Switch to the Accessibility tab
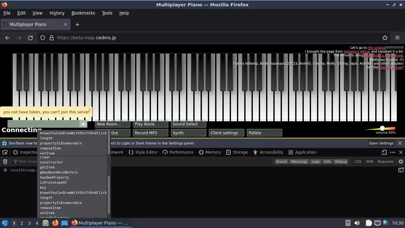Screen dimensions: 405x228 coord(268,152)
